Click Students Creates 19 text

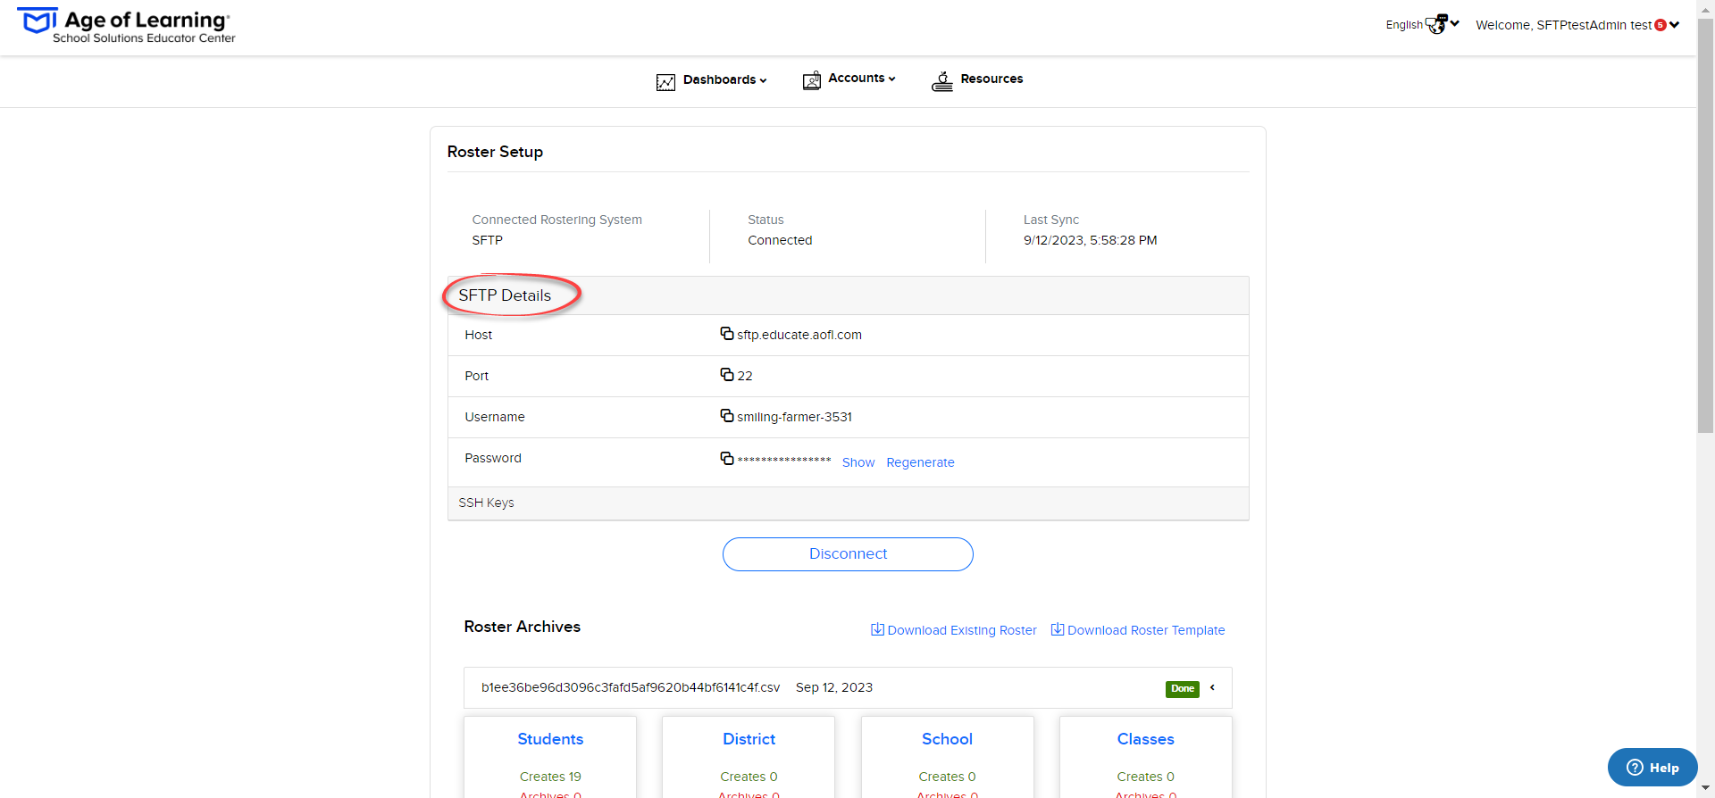point(550,777)
